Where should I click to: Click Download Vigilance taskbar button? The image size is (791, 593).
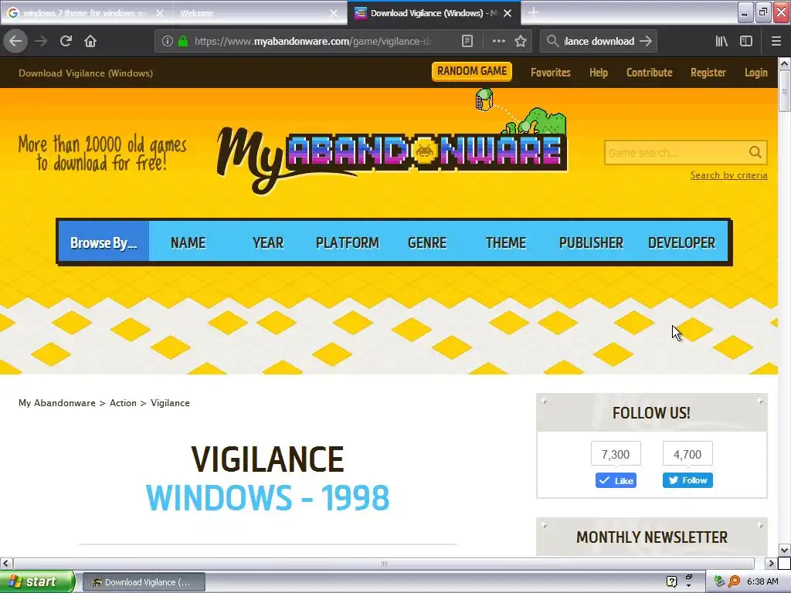144,582
